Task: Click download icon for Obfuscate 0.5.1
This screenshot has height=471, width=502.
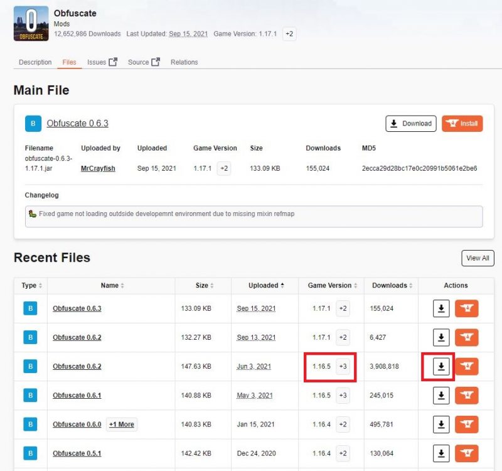Action: [441, 453]
